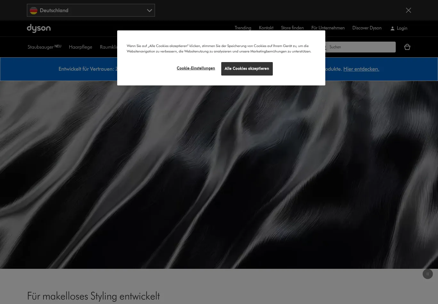Click the Dyson logo

click(x=39, y=28)
